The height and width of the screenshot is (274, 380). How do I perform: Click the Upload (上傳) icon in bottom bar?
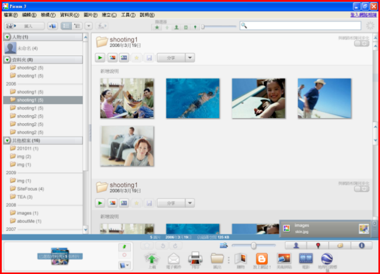click(151, 258)
